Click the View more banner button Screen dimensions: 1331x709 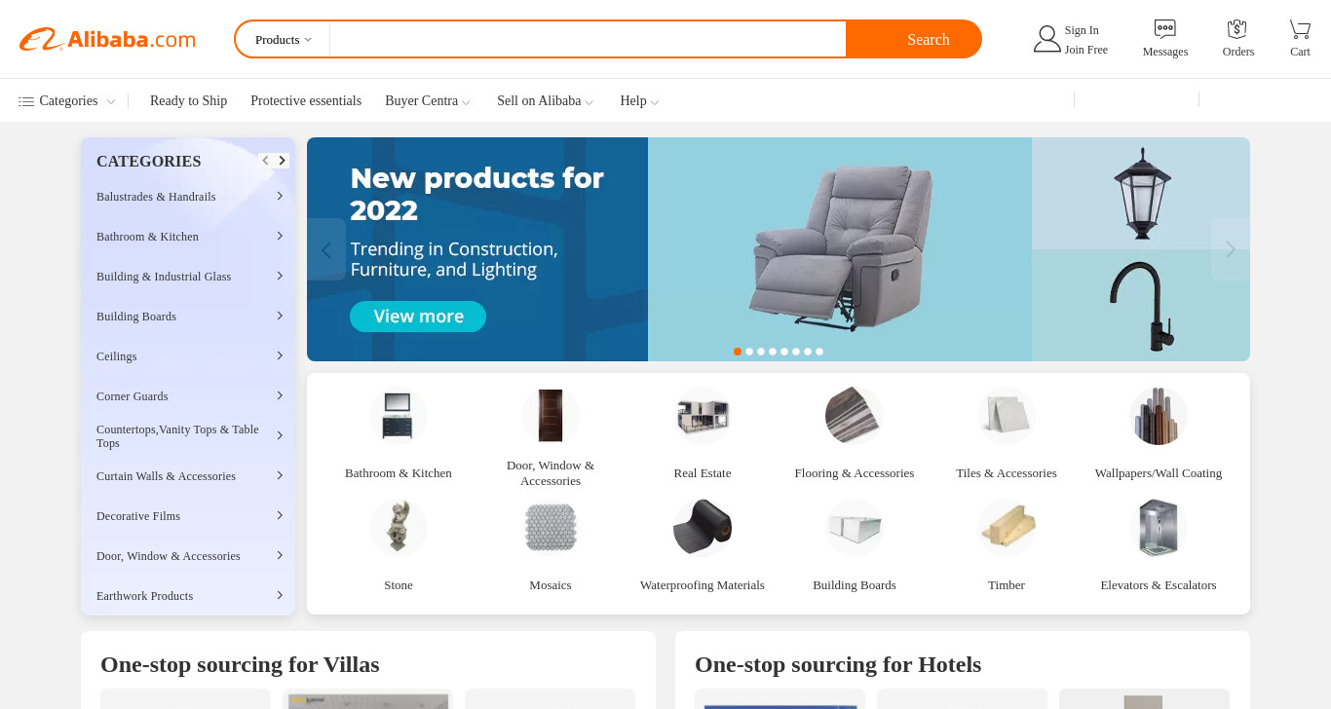point(418,317)
